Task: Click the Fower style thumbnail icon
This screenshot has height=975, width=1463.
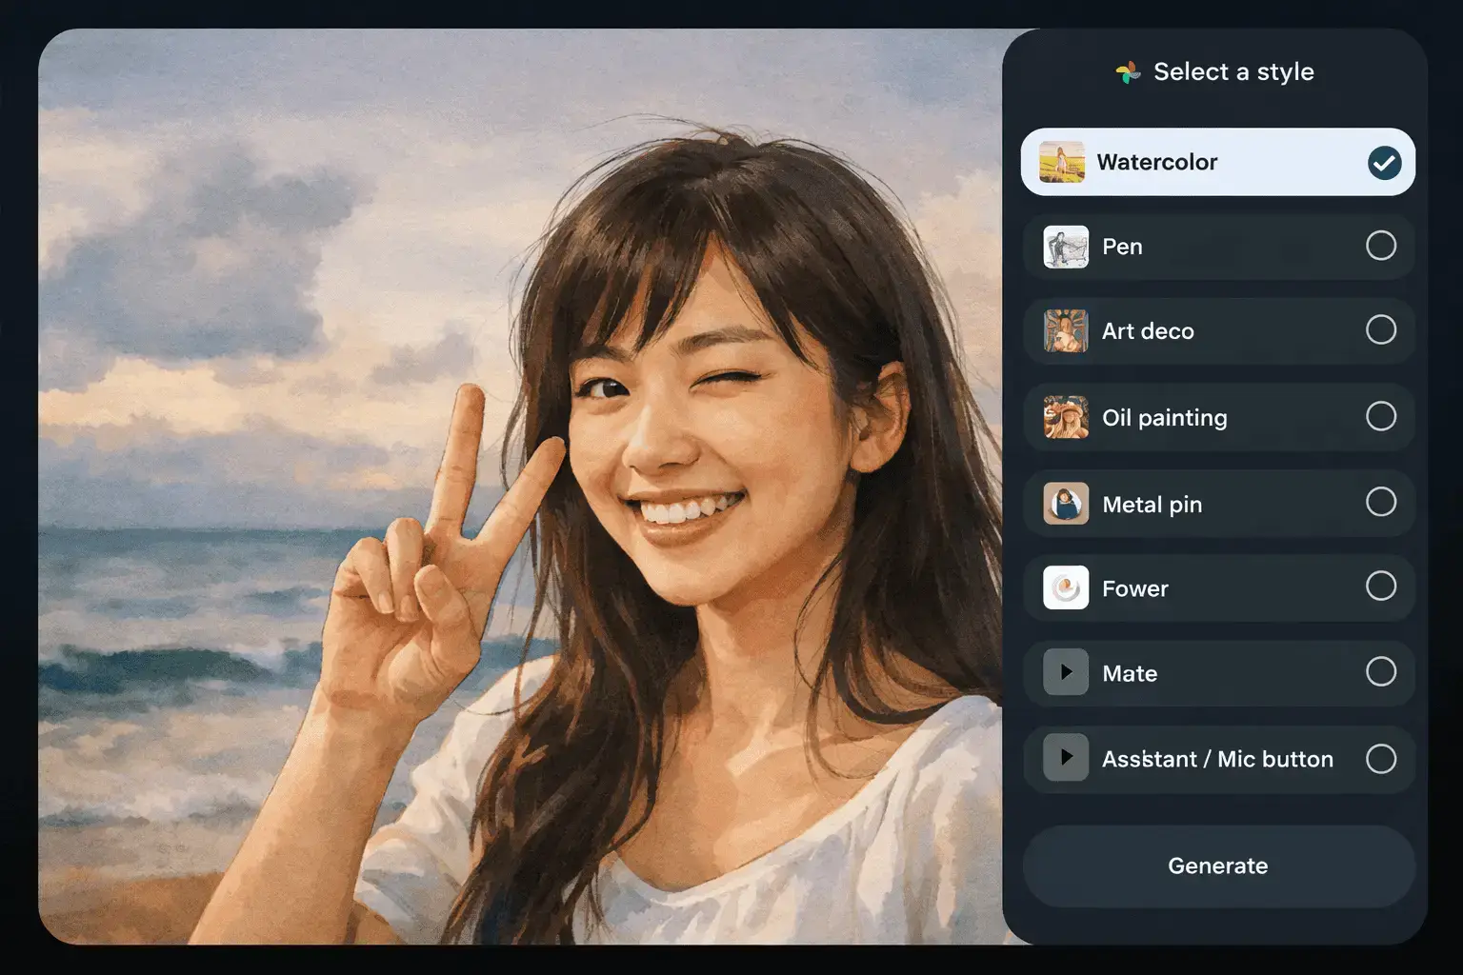Action: [1066, 587]
